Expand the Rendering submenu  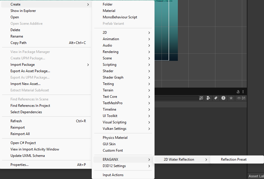[123, 52]
